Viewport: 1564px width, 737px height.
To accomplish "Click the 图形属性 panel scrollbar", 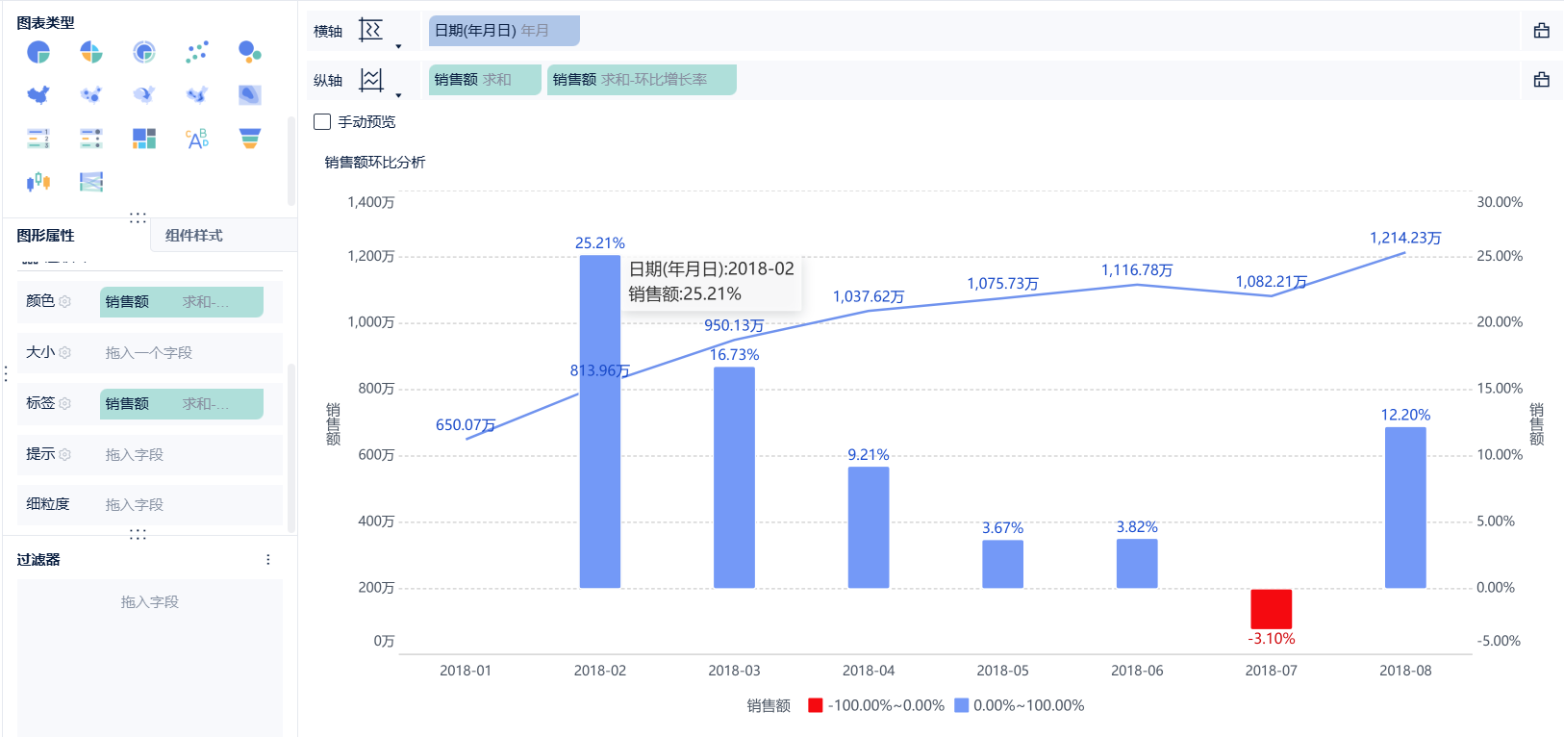I will [x=290, y=446].
